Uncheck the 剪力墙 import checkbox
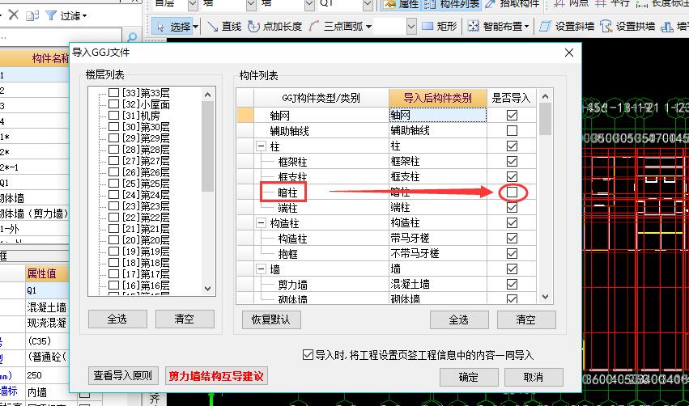 (512, 284)
